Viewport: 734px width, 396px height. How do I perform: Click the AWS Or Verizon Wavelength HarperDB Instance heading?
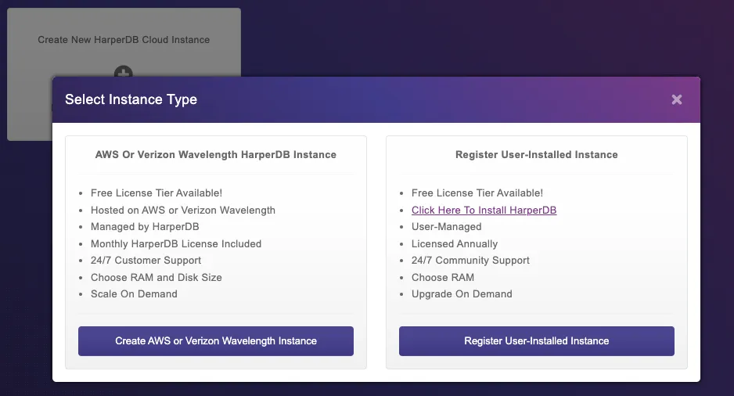(x=216, y=154)
